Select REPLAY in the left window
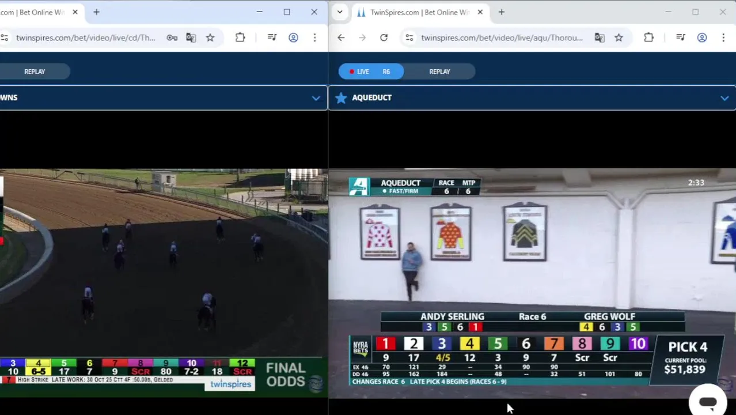The width and height of the screenshot is (736, 415). (35, 71)
